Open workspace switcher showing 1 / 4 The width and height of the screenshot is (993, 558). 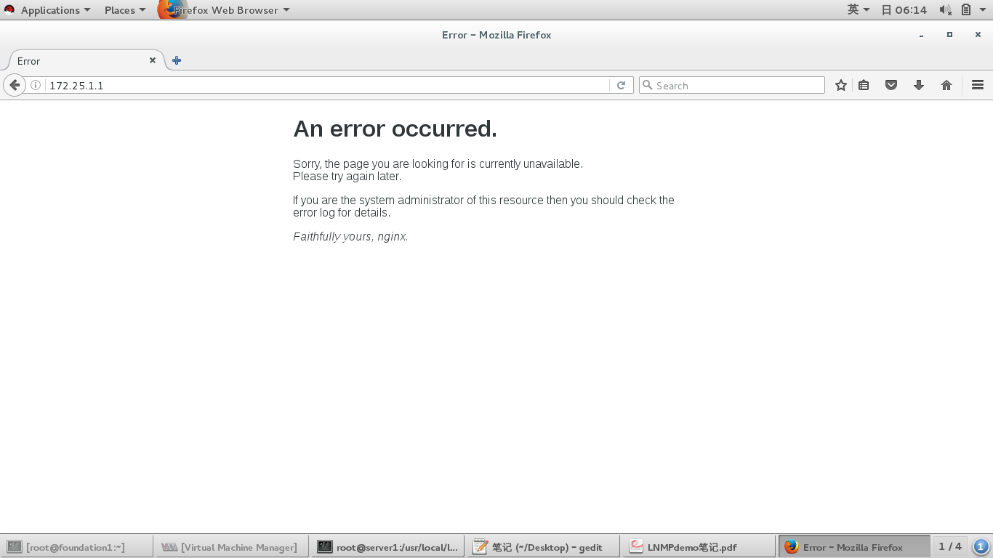950,546
